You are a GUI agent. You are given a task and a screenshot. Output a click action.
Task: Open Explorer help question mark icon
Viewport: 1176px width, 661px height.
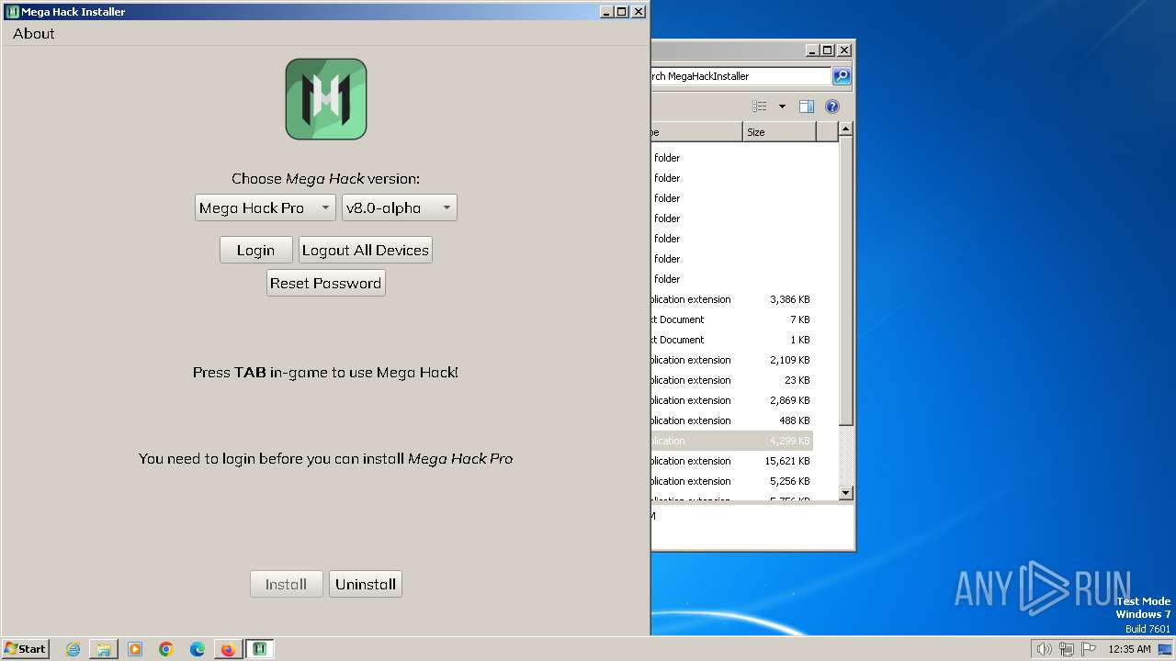tap(832, 106)
